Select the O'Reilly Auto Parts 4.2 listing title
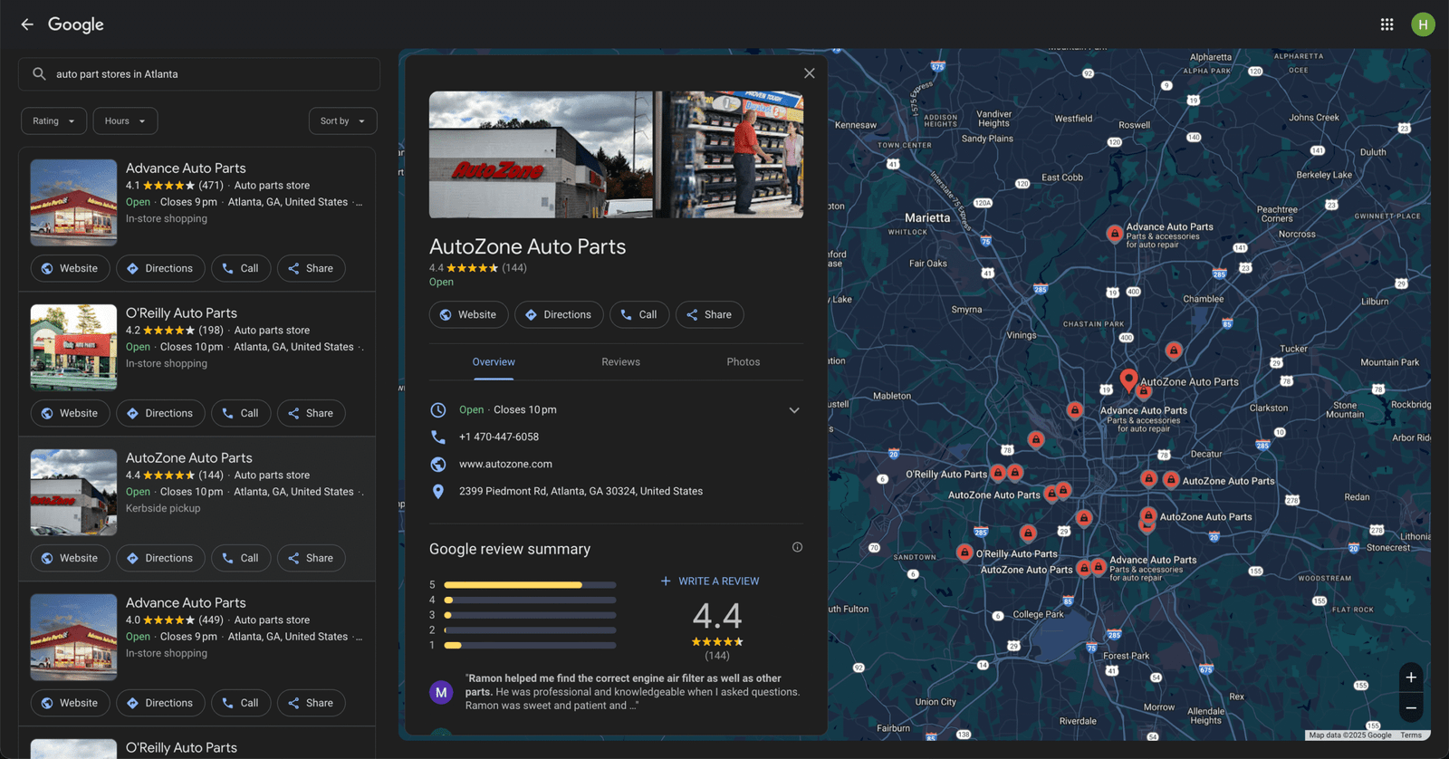The image size is (1449, 759). coord(181,313)
